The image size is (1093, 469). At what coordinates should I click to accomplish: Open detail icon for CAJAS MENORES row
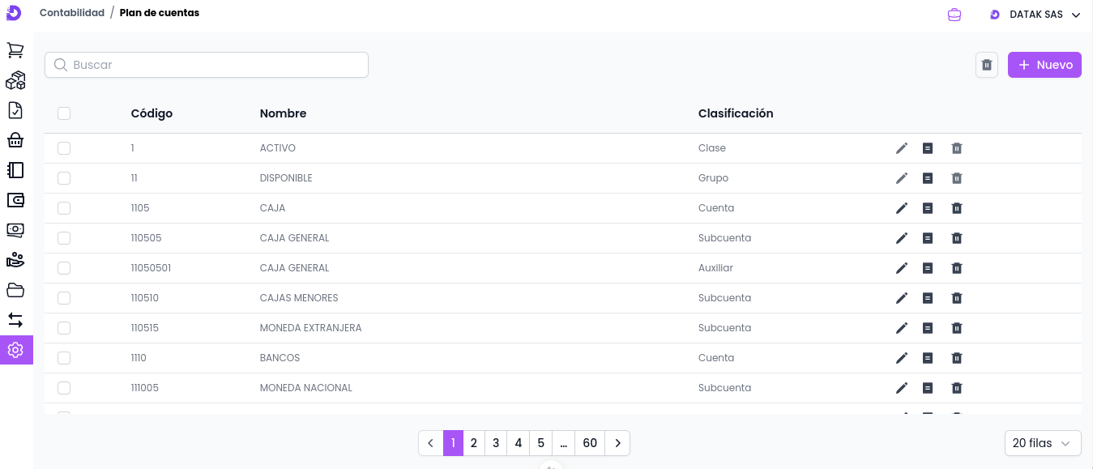coord(928,298)
